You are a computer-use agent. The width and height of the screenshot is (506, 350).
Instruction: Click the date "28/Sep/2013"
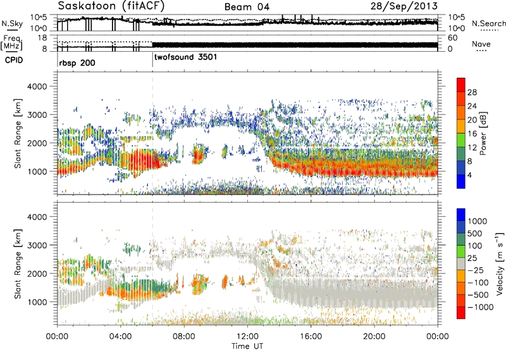pos(404,6)
